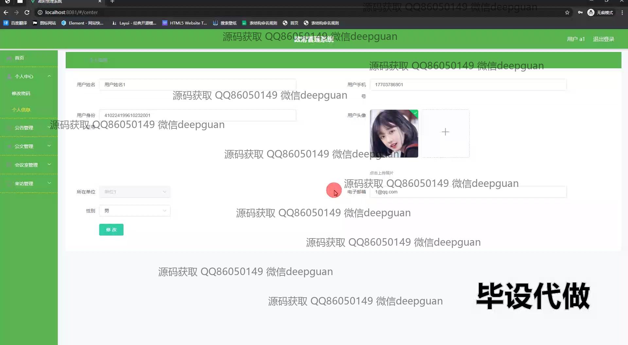This screenshot has width=628, height=345.
Task: Open the 性别 dropdown
Action: tap(134, 211)
